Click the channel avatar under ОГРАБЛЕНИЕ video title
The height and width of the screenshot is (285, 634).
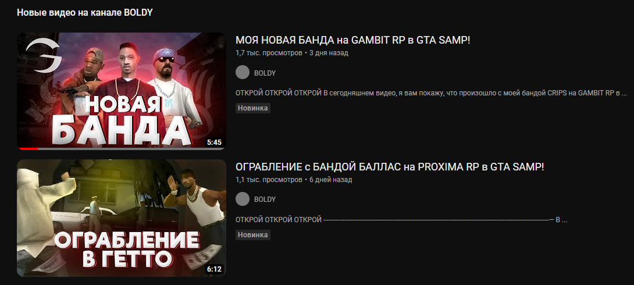243,199
